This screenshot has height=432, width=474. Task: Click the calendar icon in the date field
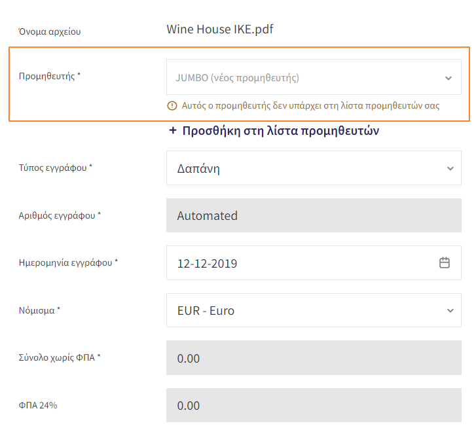(x=445, y=262)
